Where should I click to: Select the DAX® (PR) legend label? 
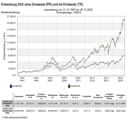17,86
